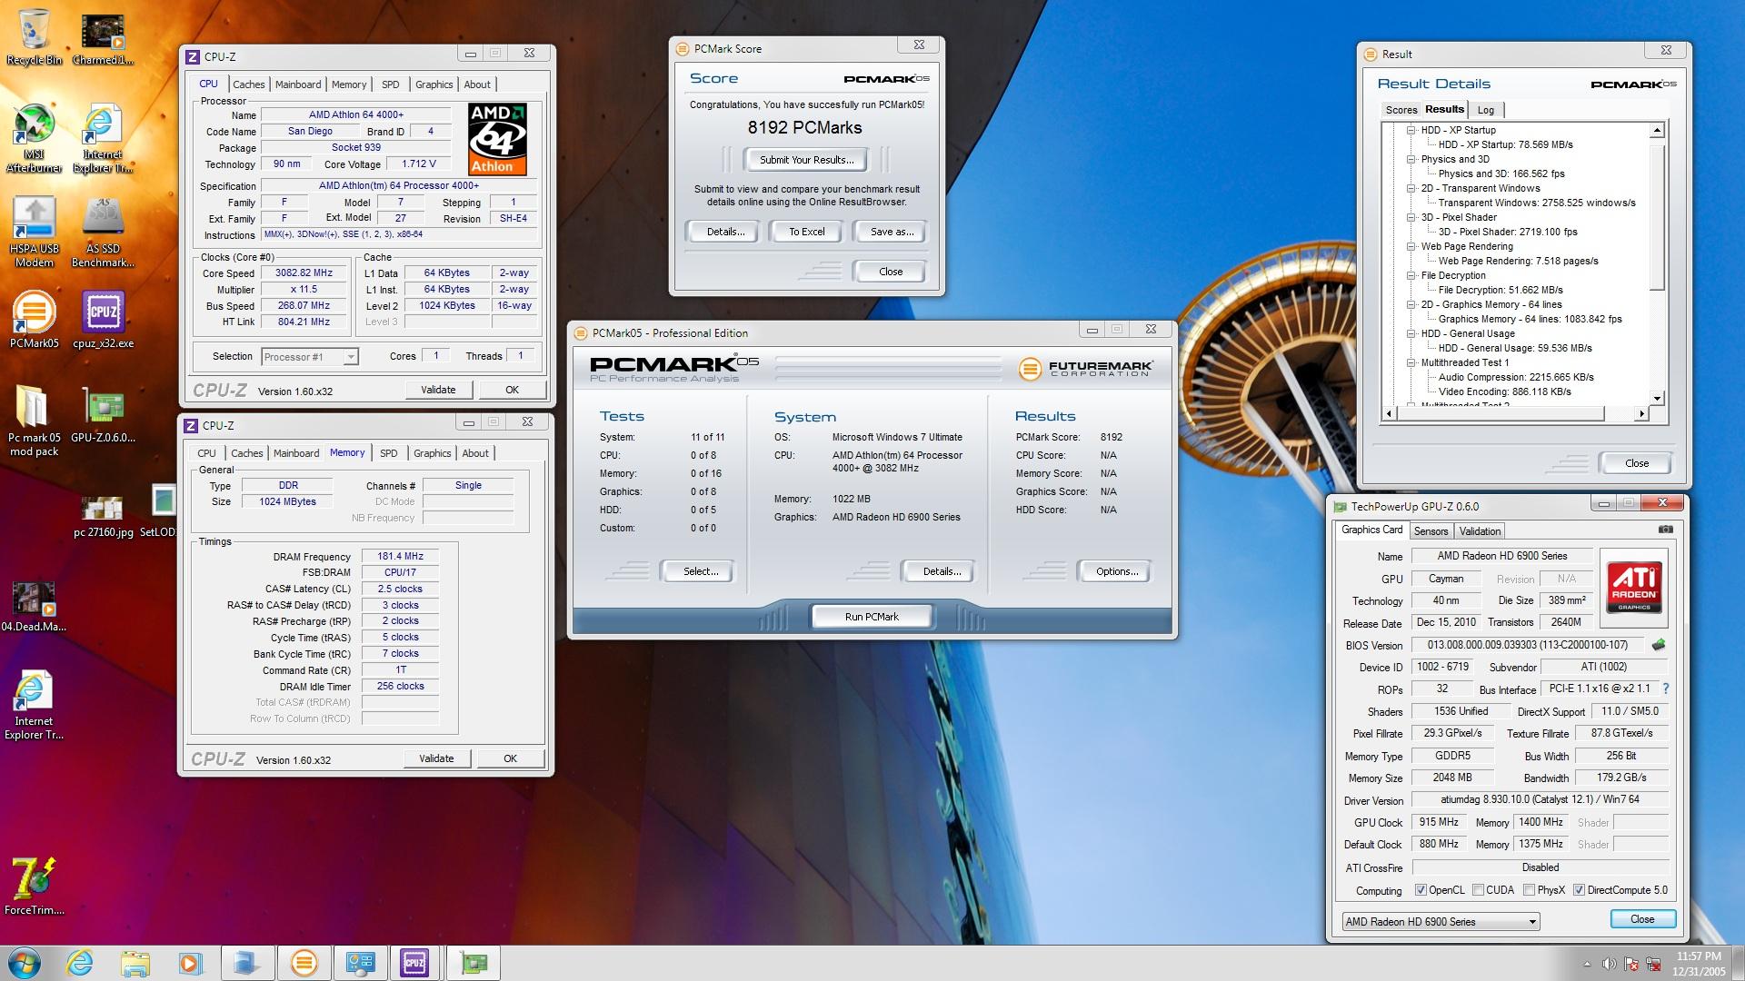Launch the AS SSD Benchmark desktop icon
Image resolution: width=1745 pixels, height=981 pixels.
[x=103, y=233]
